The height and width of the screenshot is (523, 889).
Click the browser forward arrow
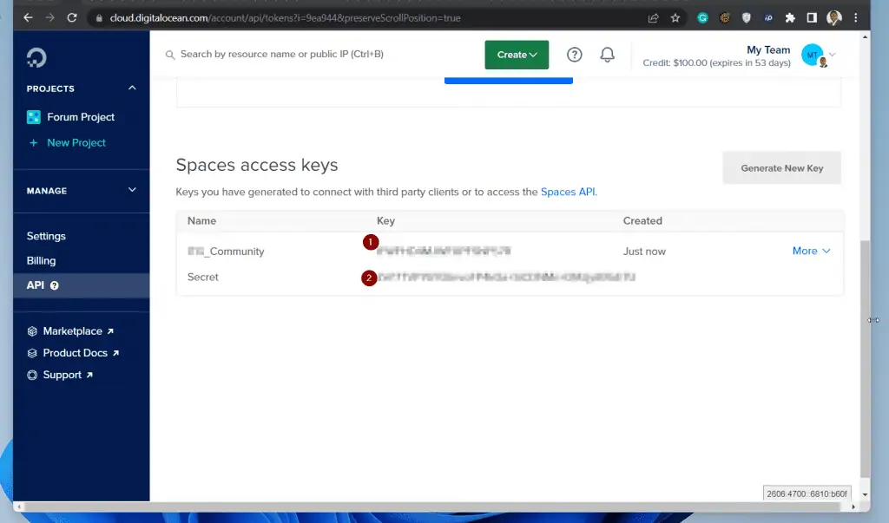pyautogui.click(x=49, y=17)
